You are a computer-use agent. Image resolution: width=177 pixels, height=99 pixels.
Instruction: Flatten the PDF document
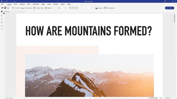(48, 8)
